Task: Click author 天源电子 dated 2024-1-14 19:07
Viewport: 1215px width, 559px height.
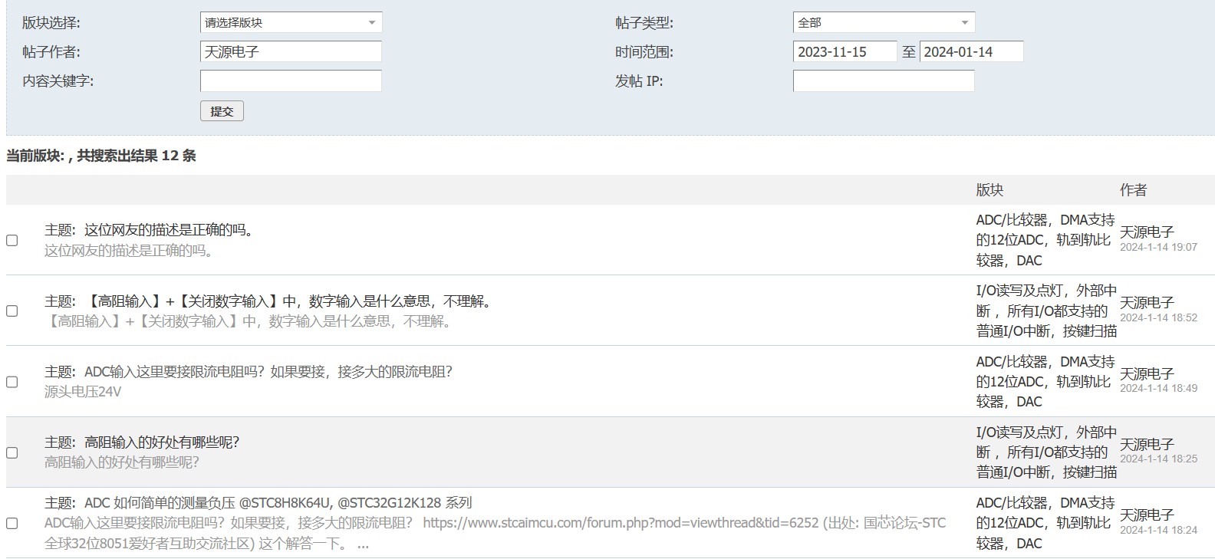Action: (x=1147, y=232)
